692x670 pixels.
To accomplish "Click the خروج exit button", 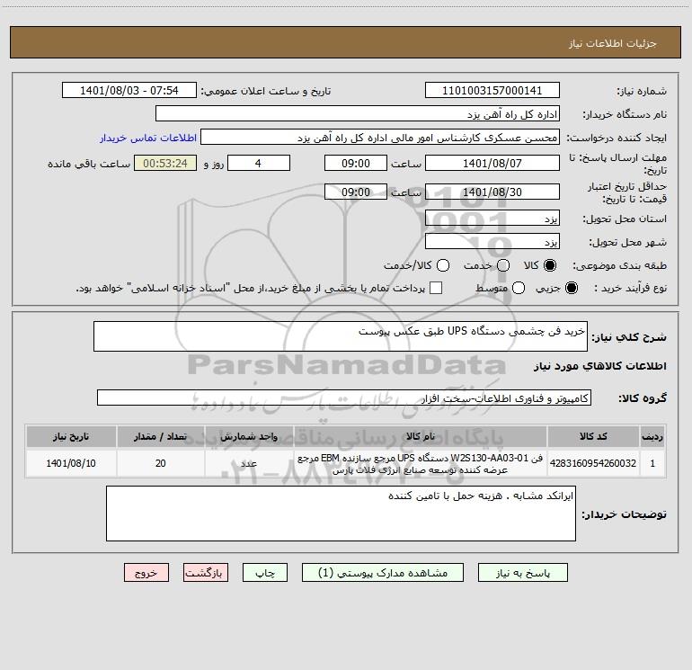I will click(x=146, y=572).
